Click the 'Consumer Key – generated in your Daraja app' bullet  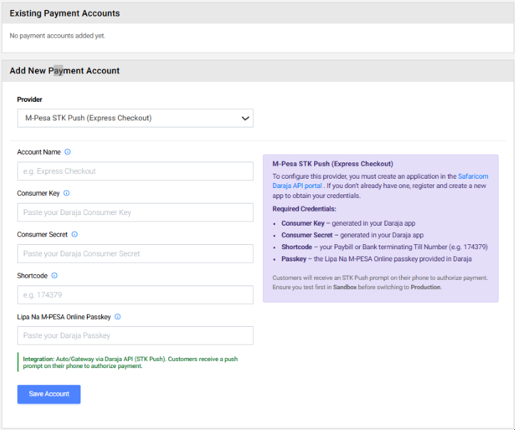348,224
